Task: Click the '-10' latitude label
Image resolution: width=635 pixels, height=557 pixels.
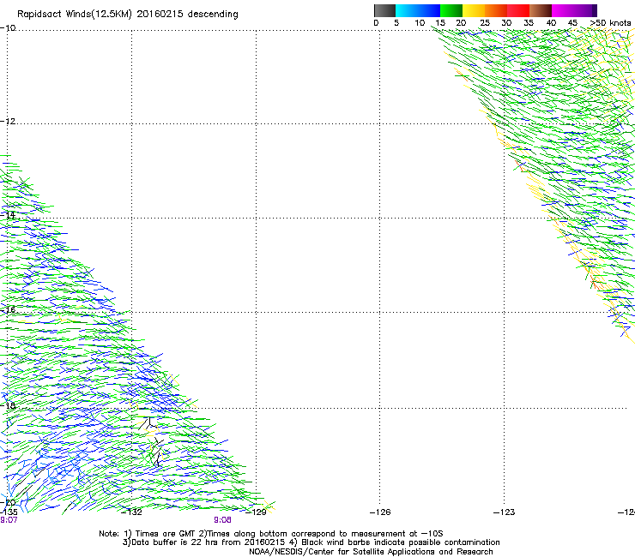Action: (8, 28)
